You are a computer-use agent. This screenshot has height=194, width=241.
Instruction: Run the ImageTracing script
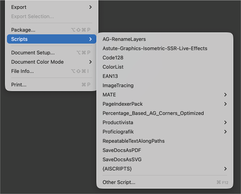click(165, 85)
